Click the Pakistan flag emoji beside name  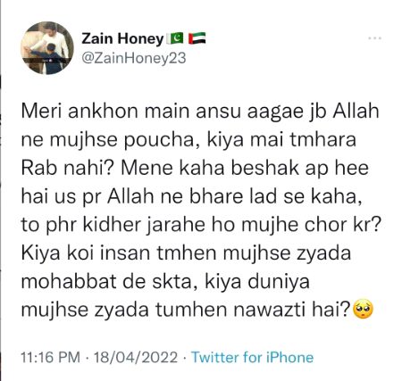[175, 38]
